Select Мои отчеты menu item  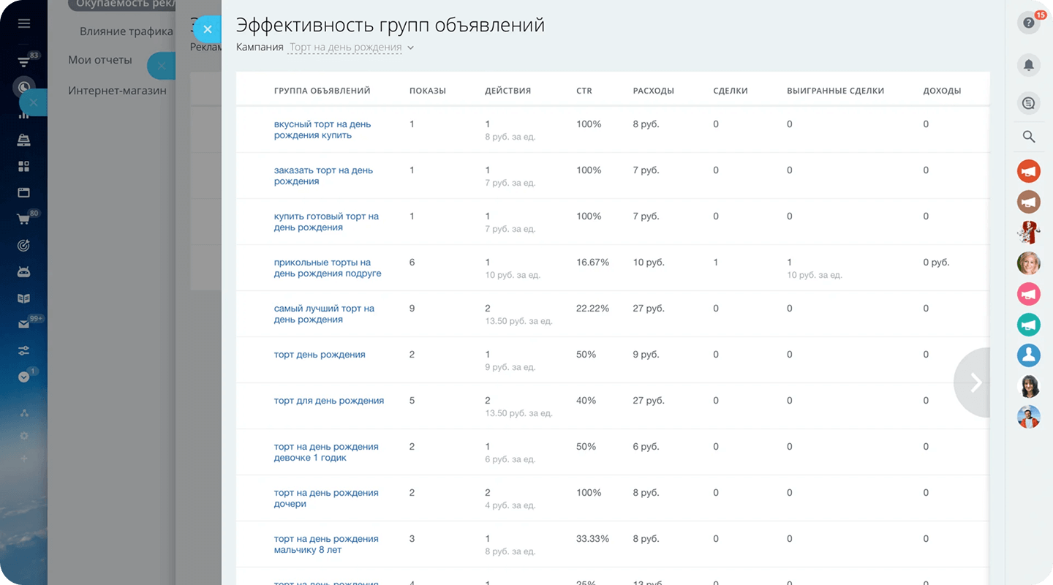coord(100,60)
